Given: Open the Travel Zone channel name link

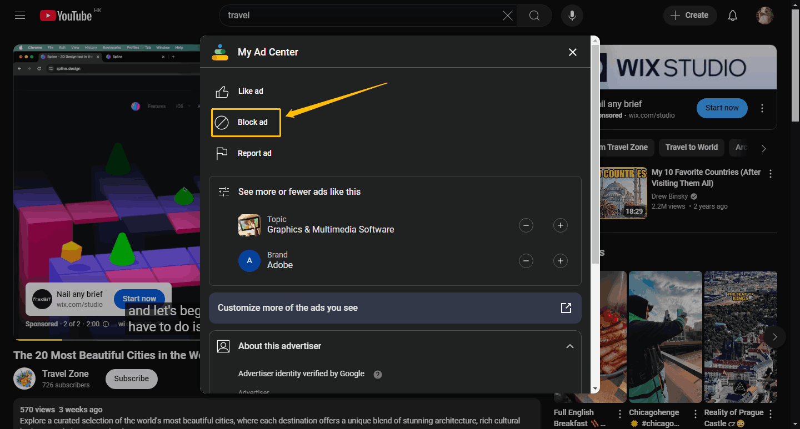Looking at the screenshot, I should tap(66, 374).
